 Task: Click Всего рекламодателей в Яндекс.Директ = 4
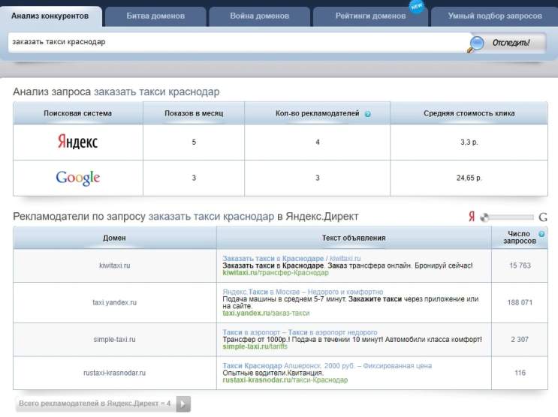coord(95,403)
